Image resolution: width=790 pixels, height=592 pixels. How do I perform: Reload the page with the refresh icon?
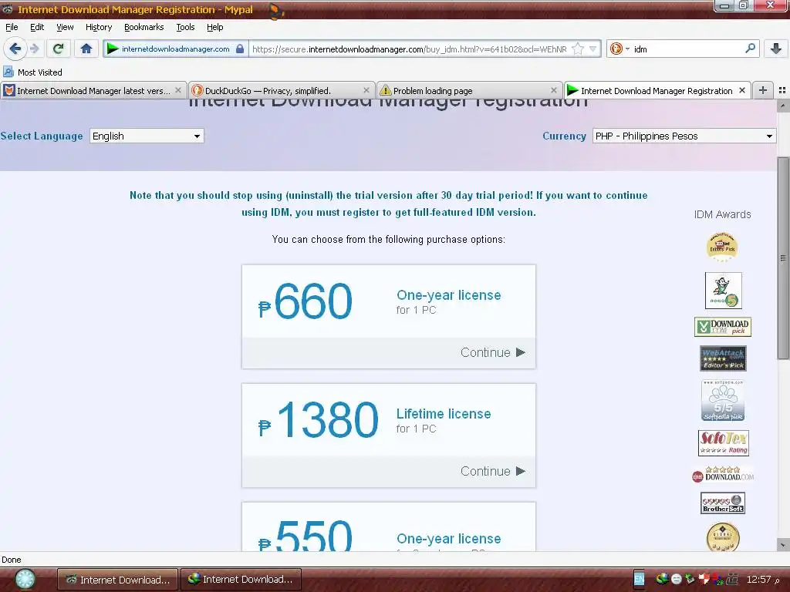(x=58, y=49)
